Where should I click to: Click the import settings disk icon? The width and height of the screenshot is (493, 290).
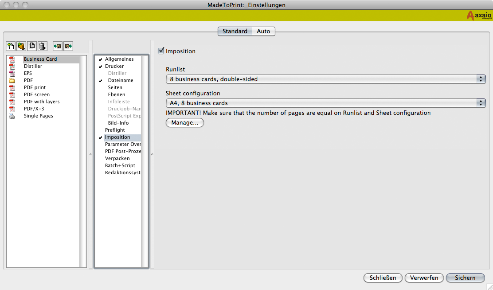pyautogui.click(x=58, y=46)
